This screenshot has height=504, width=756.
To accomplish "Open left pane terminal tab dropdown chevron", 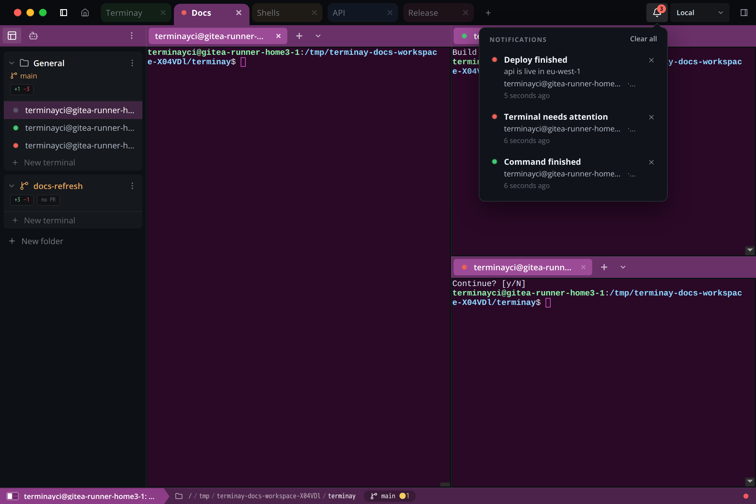I will pyautogui.click(x=318, y=36).
